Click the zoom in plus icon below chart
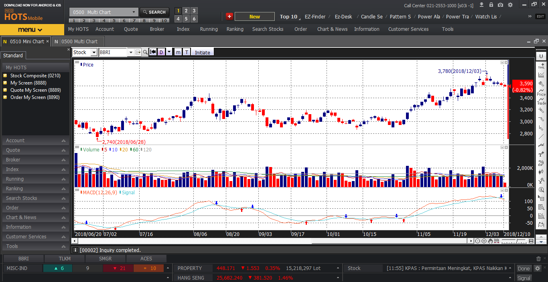Screen dimensions: 548x282 (484, 241)
